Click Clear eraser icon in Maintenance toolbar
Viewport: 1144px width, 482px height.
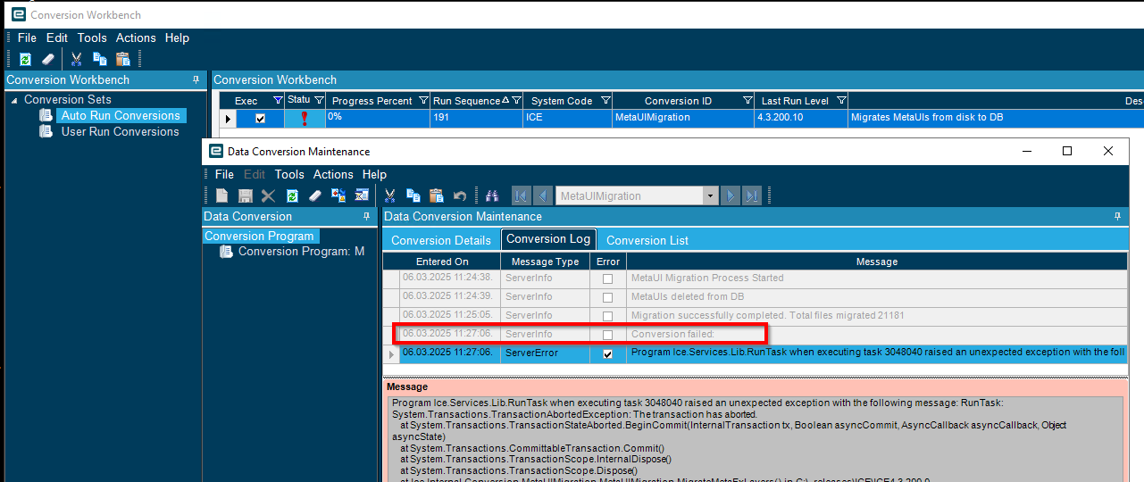(315, 195)
